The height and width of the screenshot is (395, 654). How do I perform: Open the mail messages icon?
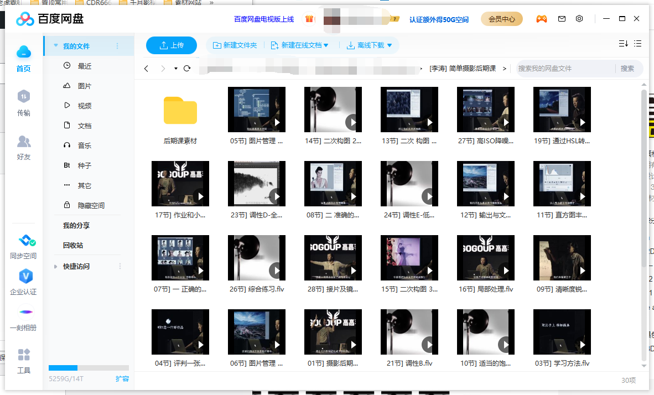(x=562, y=19)
